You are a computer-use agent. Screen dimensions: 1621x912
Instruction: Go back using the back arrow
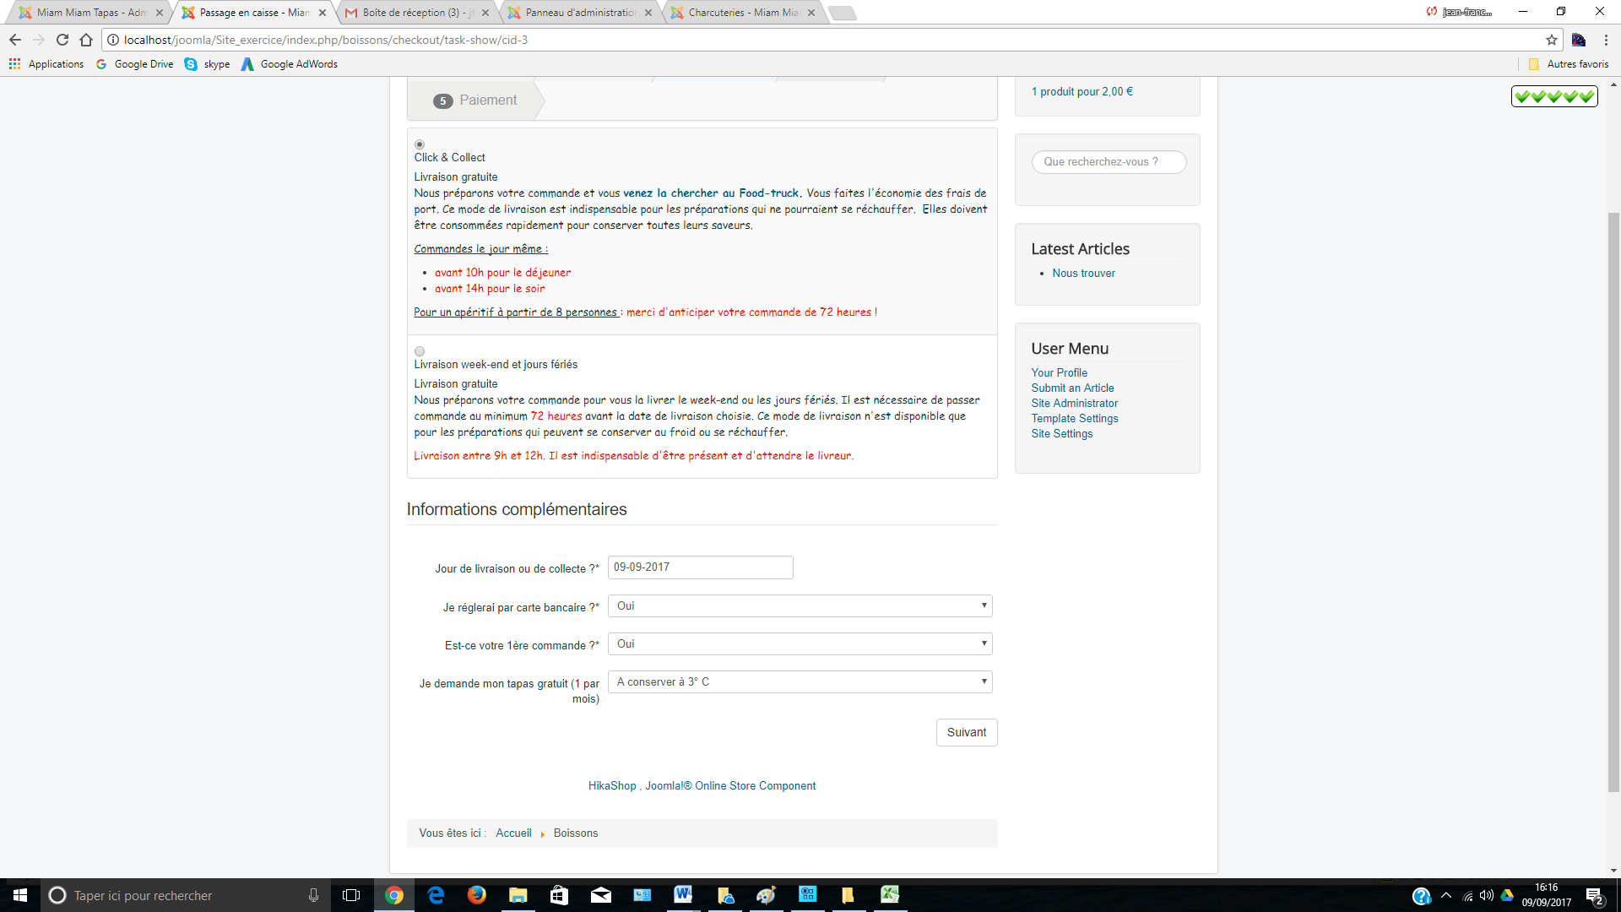pyautogui.click(x=15, y=40)
